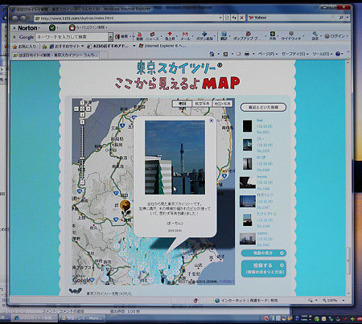The height and width of the screenshot is (324, 362).
Task: Open the post thumbnail numbered 1051
Action: 247,126
